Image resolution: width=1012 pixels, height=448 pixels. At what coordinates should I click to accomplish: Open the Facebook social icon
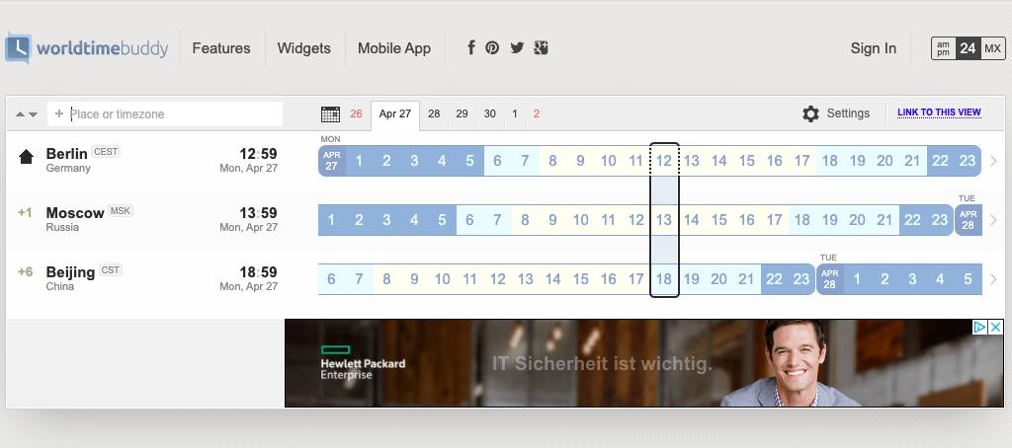[x=471, y=47]
